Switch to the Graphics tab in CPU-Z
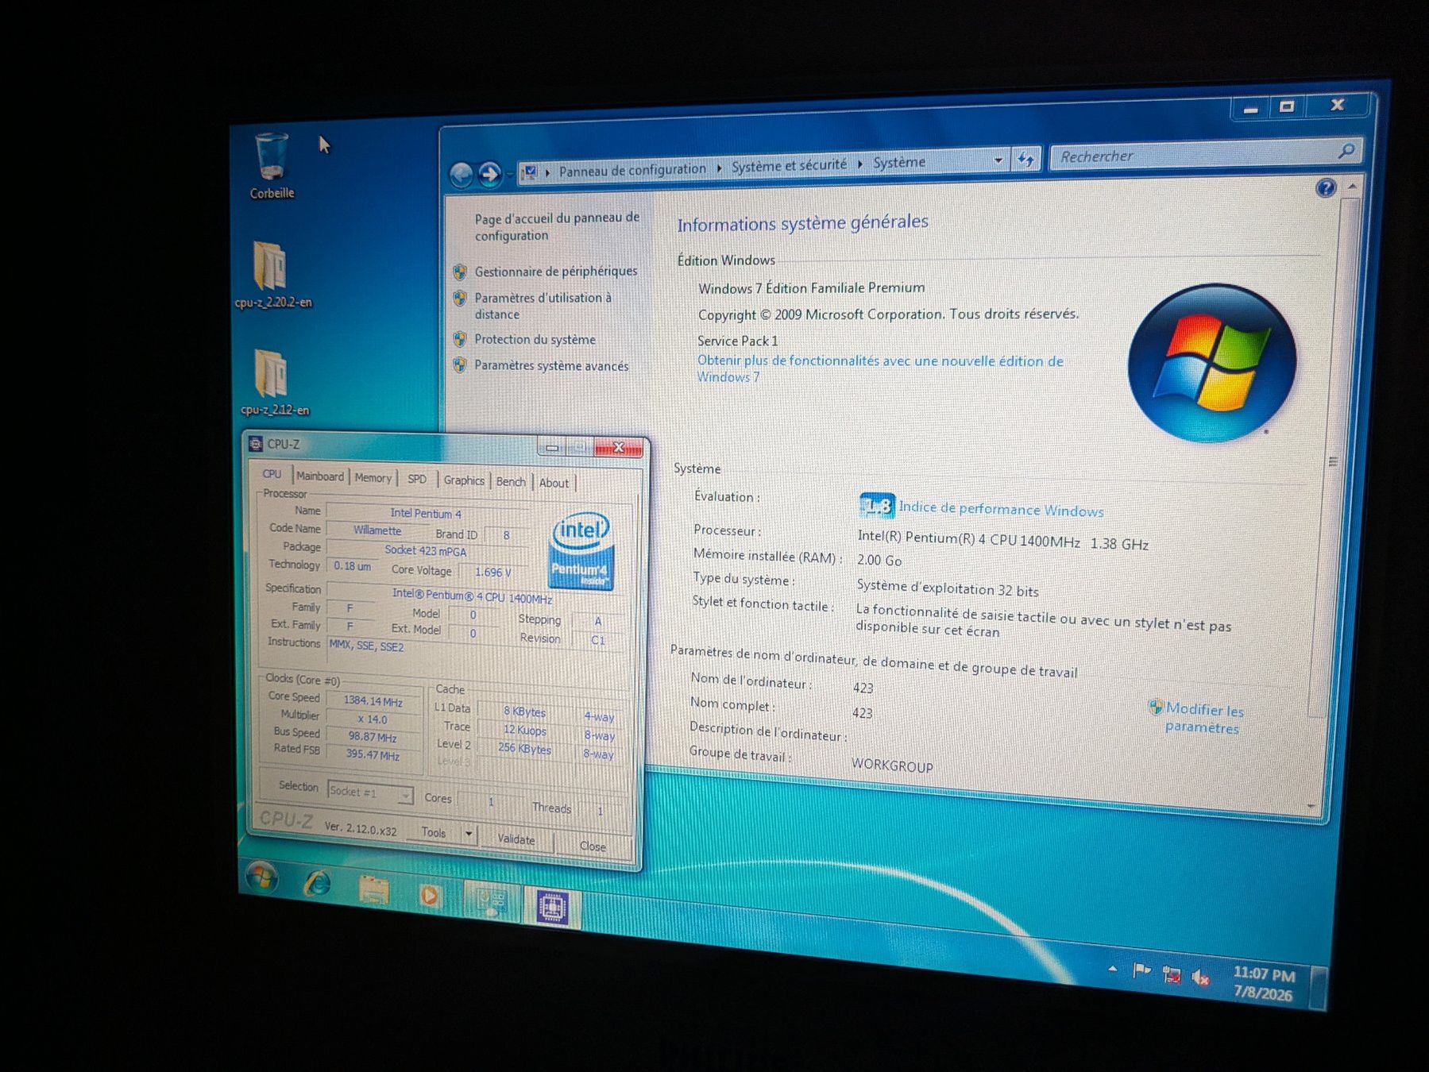The image size is (1429, 1072). 464,480
